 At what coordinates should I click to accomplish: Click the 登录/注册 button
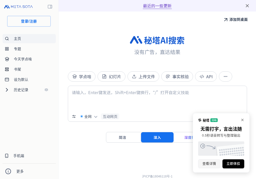pos(29,21)
